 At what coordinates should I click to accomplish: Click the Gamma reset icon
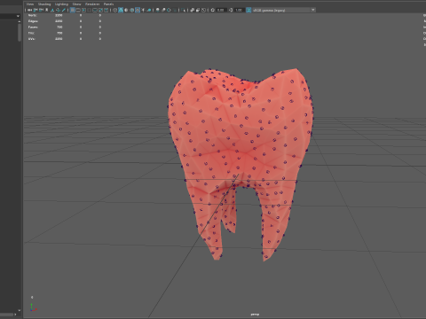[231, 10]
